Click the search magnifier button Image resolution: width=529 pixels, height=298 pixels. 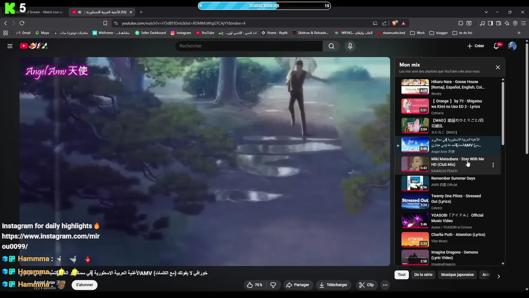[331, 46]
